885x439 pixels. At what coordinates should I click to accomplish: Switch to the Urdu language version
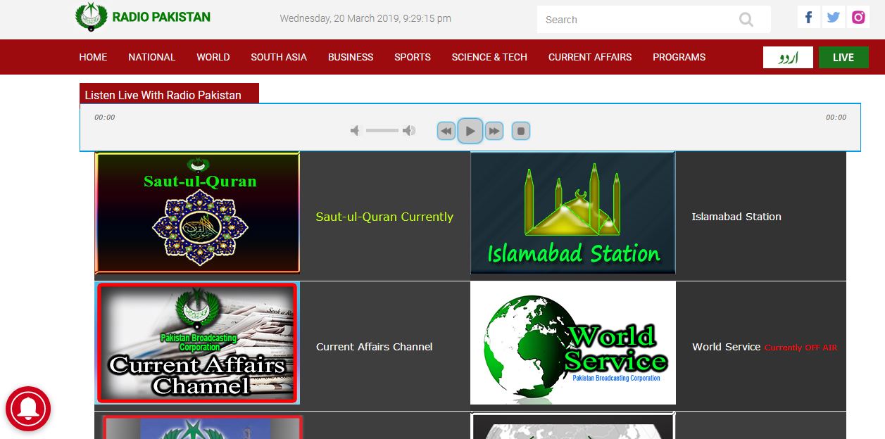click(x=788, y=57)
